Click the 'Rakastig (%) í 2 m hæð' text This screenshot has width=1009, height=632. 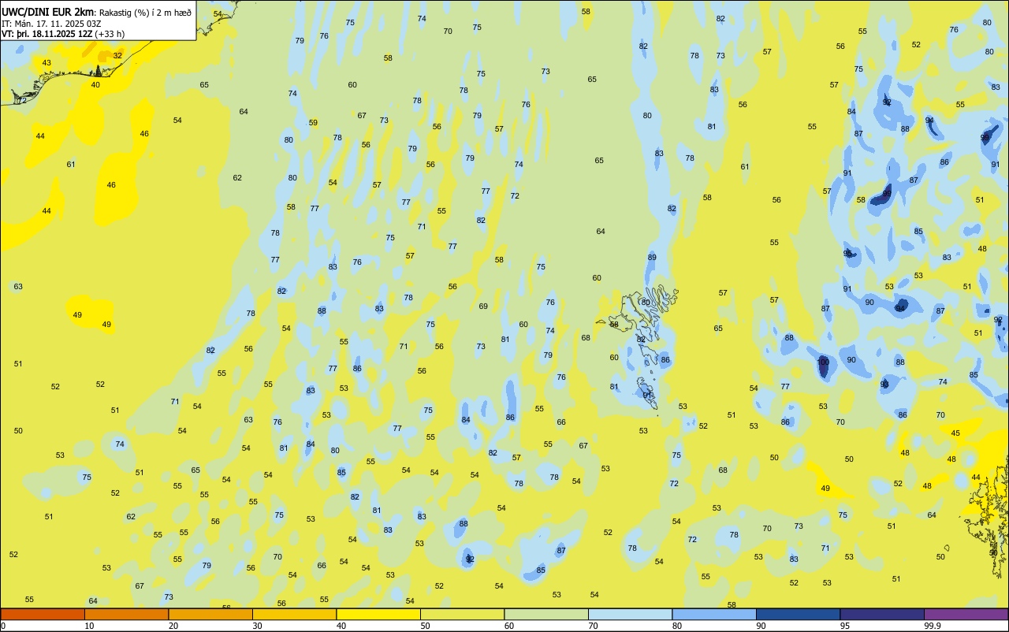[145, 12]
